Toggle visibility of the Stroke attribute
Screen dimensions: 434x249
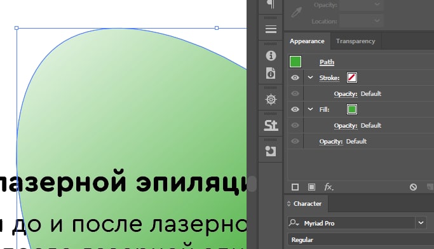(295, 77)
